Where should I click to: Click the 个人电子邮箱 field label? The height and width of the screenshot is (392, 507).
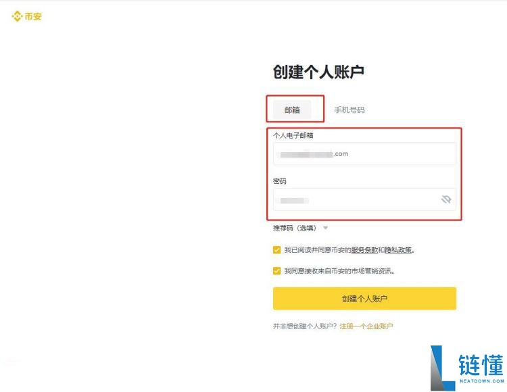(293, 135)
